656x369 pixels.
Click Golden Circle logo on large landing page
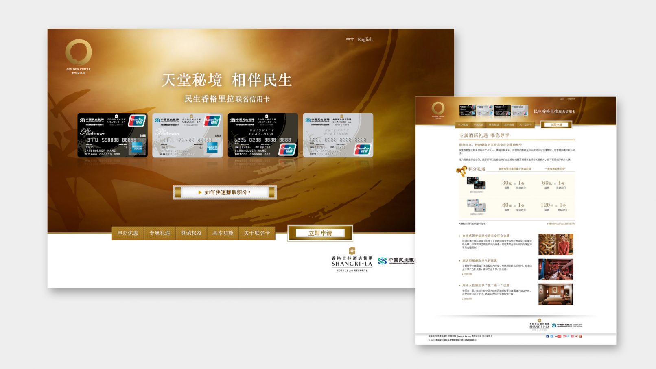click(79, 57)
